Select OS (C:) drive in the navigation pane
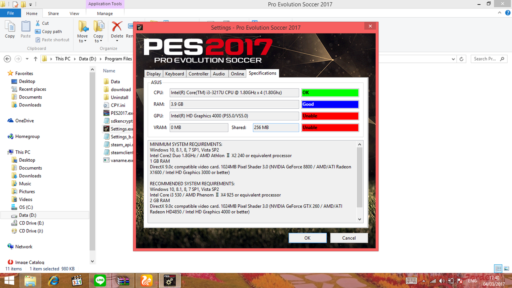This screenshot has width=512, height=288. (x=26, y=207)
